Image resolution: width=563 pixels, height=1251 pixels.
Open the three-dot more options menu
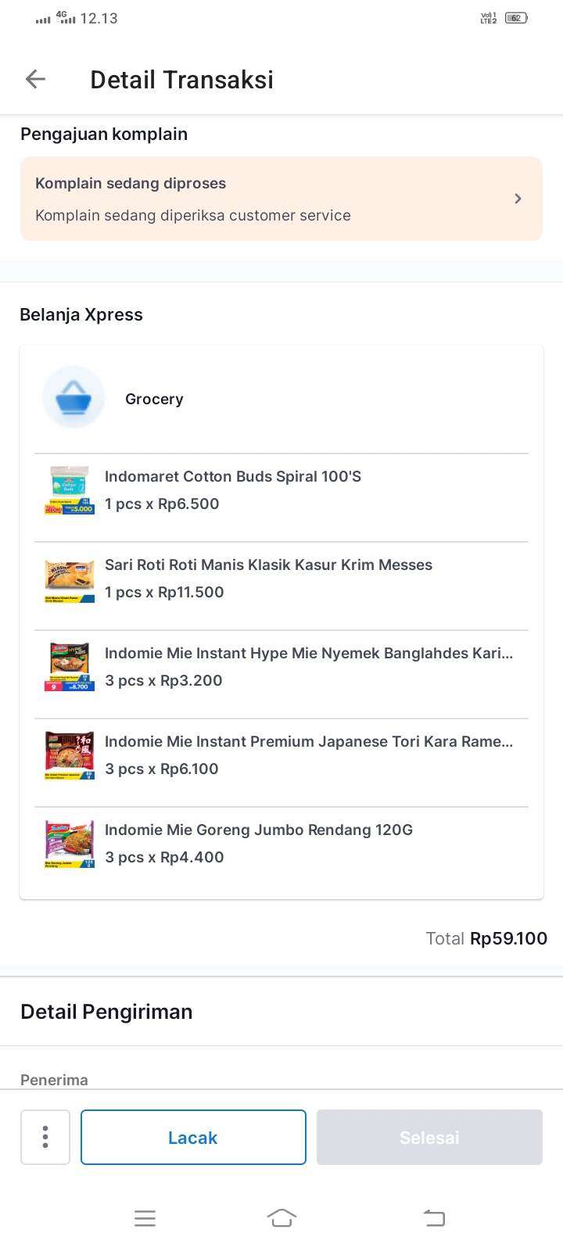coord(45,1137)
